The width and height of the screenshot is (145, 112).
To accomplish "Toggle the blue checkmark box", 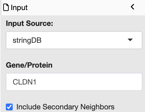I will (9, 107).
